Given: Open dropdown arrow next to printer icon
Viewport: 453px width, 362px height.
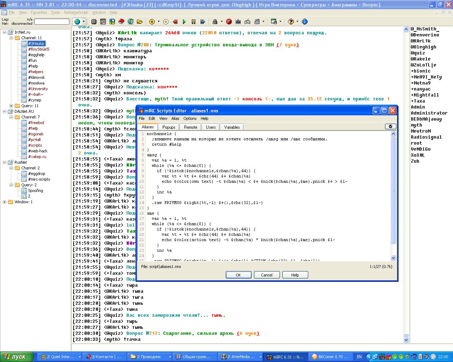Looking at the screenshot, I should 222,22.
